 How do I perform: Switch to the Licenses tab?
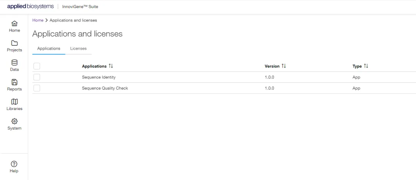(78, 48)
